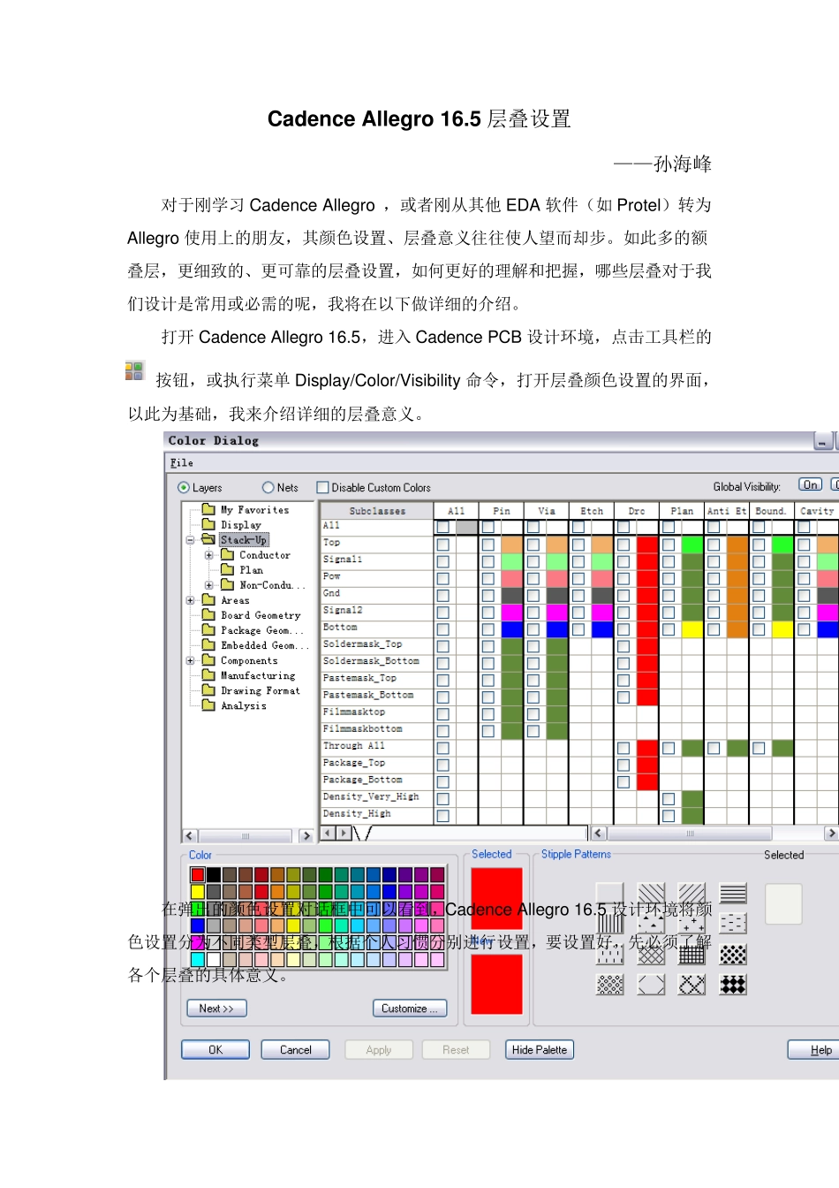Image resolution: width=839 pixels, height=1188 pixels.
Task: Click the Stack-Up open folder icon
Action: tap(208, 539)
